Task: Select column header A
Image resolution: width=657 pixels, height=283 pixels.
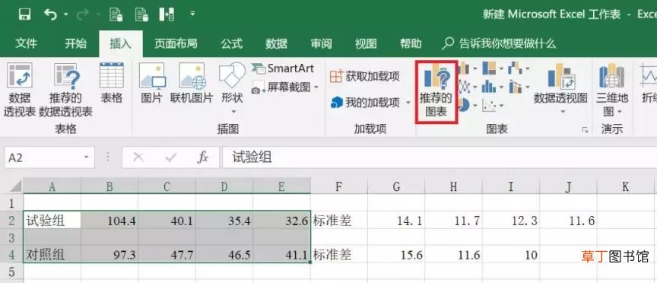Action: pos(52,186)
